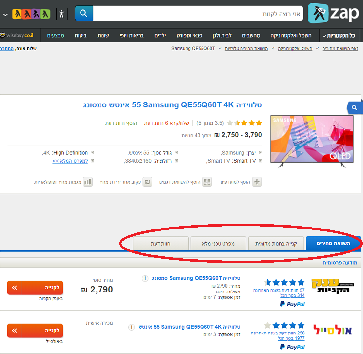Open the 'קנייה בחנות מקומית' tab
363x354 pixels.
click(277, 243)
